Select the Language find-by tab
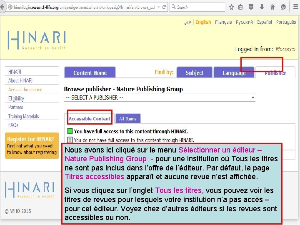 (234, 72)
